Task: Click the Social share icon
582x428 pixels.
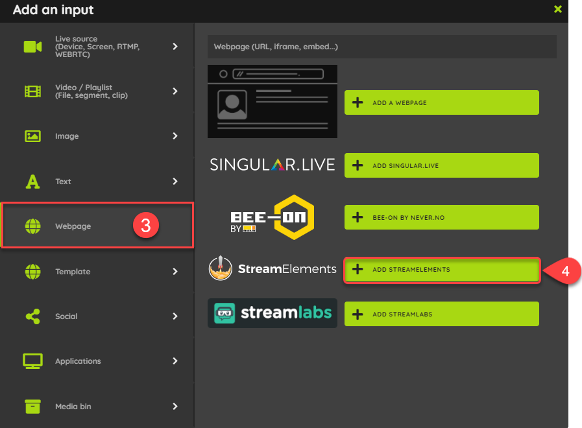Action: 32,316
